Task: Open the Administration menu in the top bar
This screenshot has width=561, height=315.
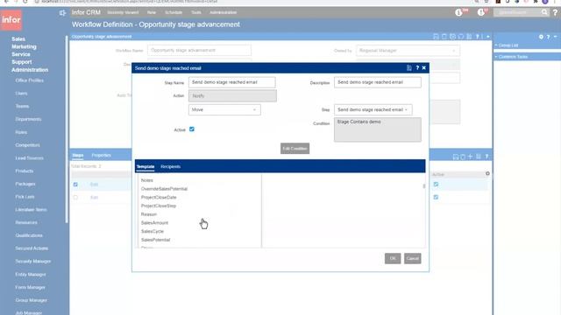Action: coord(223,12)
